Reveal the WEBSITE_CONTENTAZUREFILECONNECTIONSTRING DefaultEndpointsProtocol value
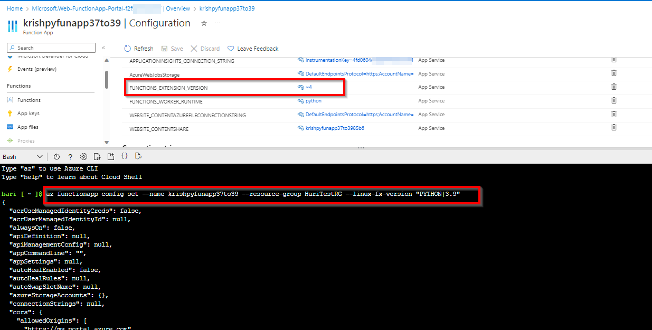Viewport: 652px width, 330px height. (356, 115)
